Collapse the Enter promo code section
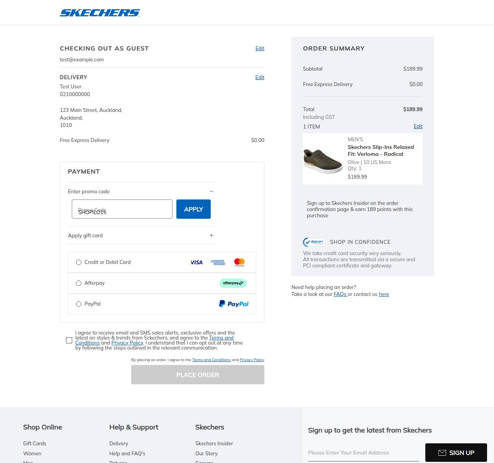The height and width of the screenshot is (463, 494). (x=211, y=191)
